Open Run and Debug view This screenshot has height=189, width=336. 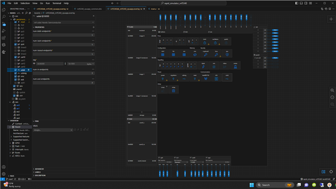tap(4, 31)
